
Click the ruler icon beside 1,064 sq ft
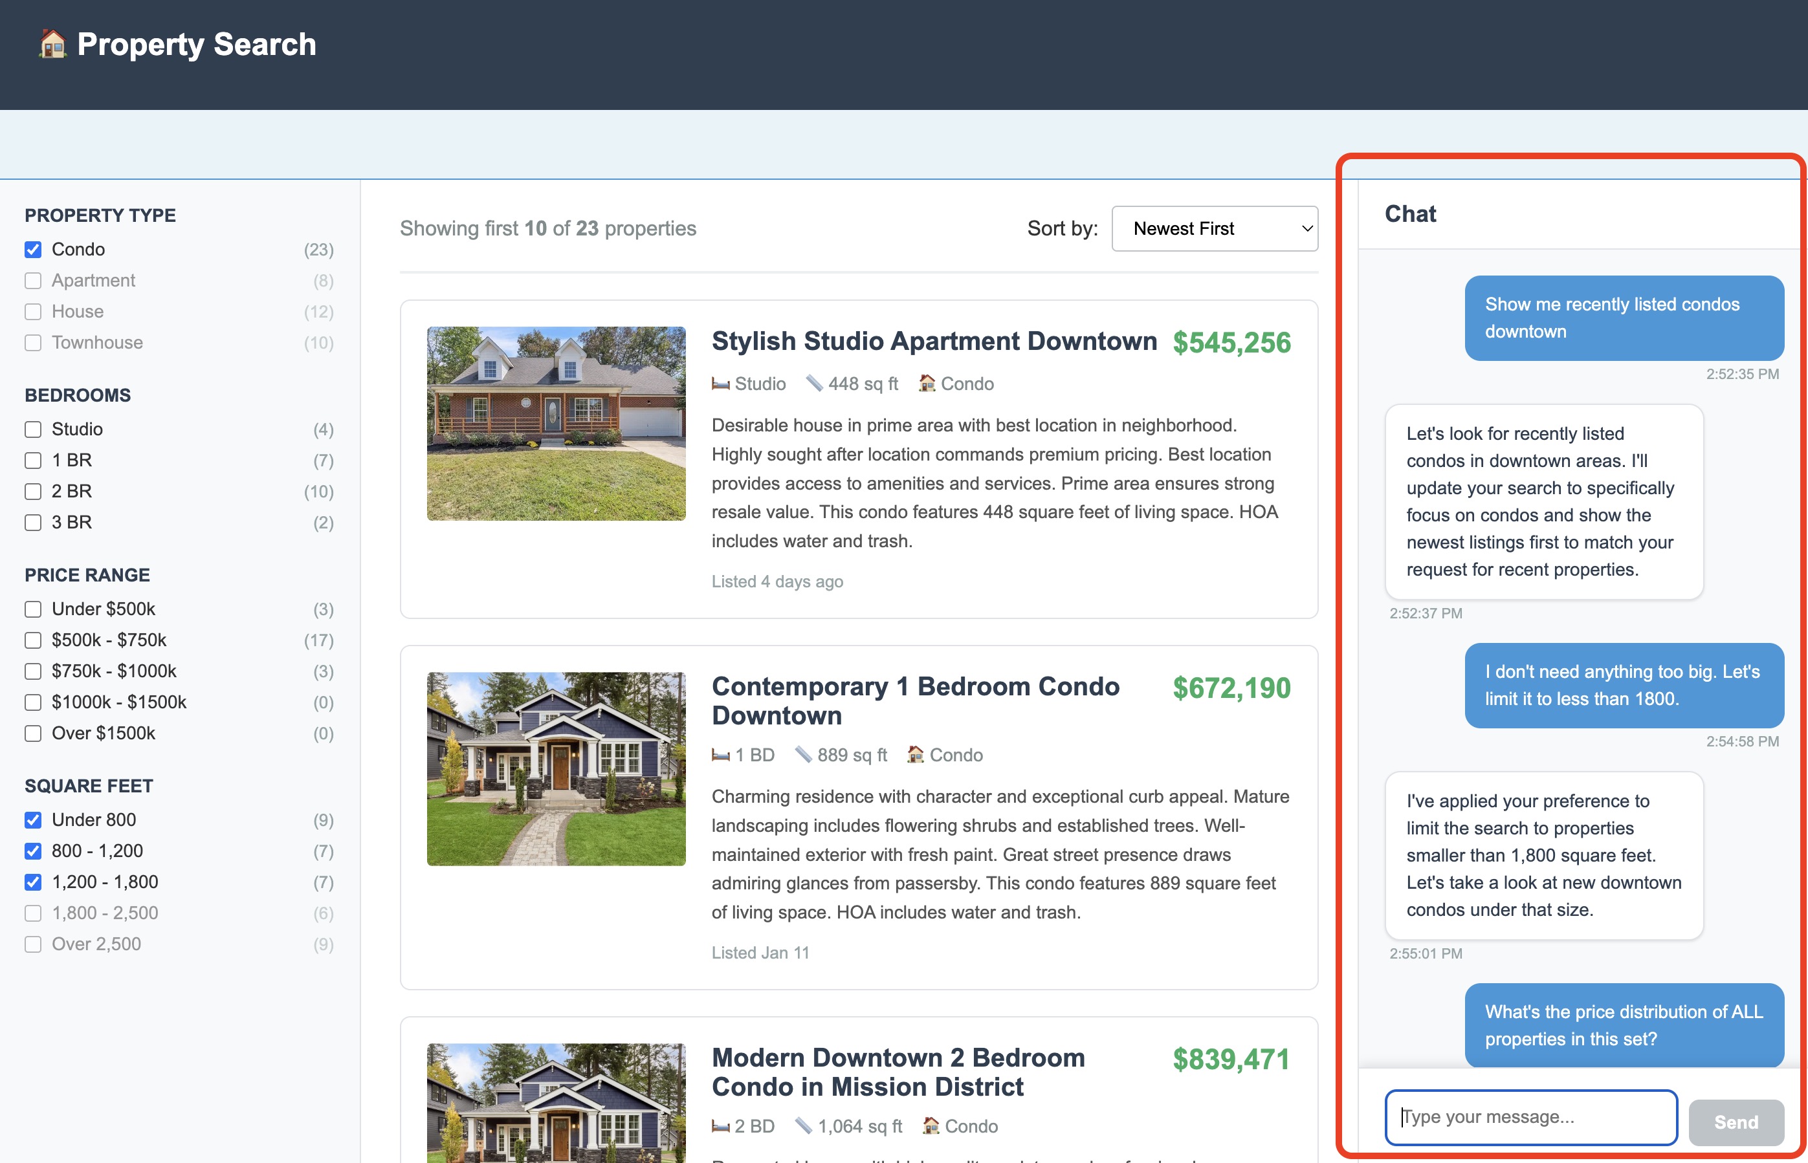click(x=803, y=1126)
